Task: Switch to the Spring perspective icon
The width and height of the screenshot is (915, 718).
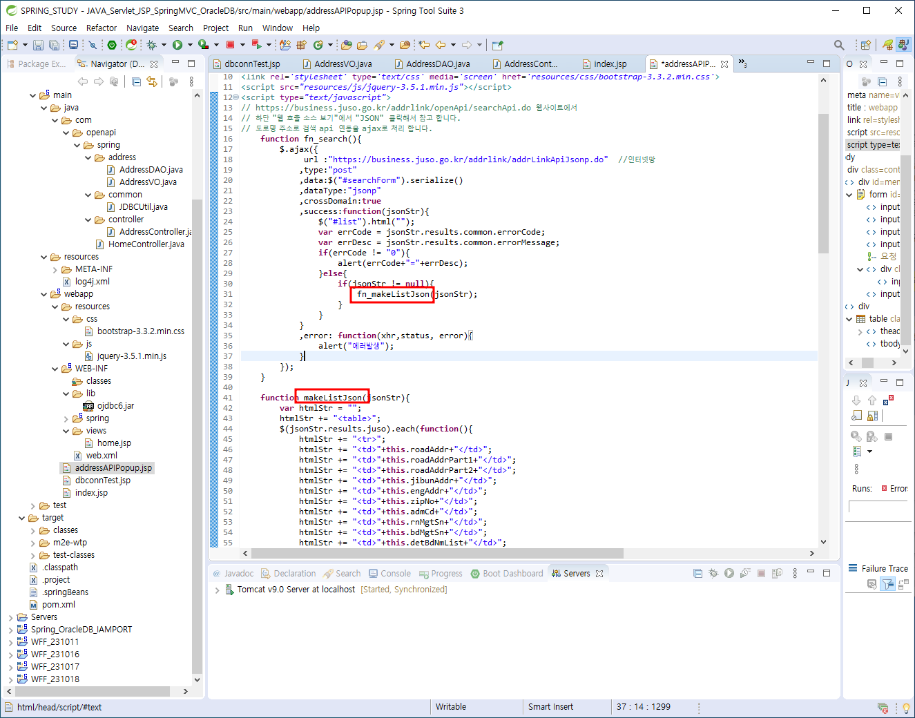Action: (888, 45)
